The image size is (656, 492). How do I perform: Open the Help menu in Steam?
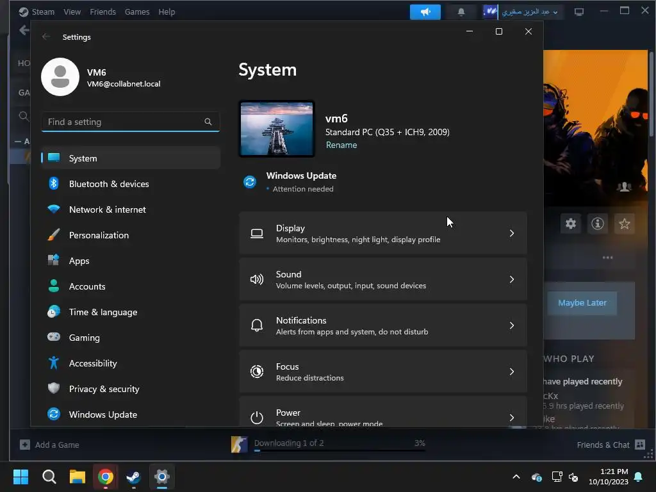[167, 12]
